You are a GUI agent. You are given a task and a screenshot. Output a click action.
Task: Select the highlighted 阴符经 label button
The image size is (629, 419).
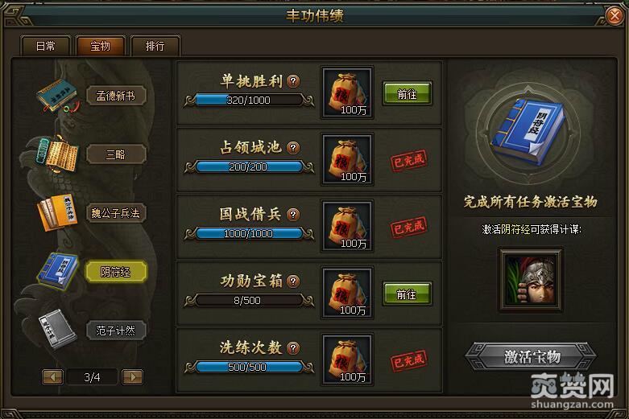[115, 272]
